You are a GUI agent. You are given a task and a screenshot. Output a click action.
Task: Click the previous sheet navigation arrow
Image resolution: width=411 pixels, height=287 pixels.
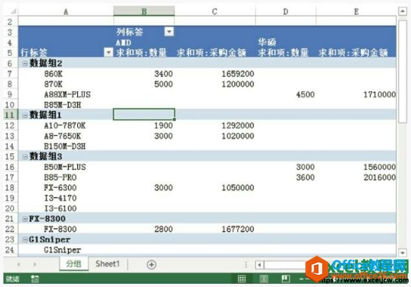[x=19, y=264]
